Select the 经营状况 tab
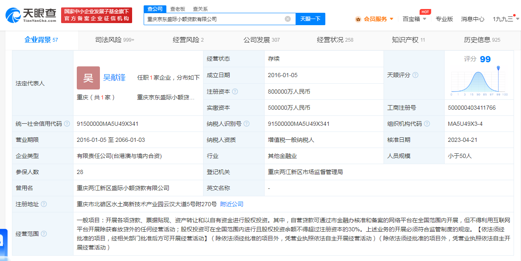 click(x=335, y=40)
